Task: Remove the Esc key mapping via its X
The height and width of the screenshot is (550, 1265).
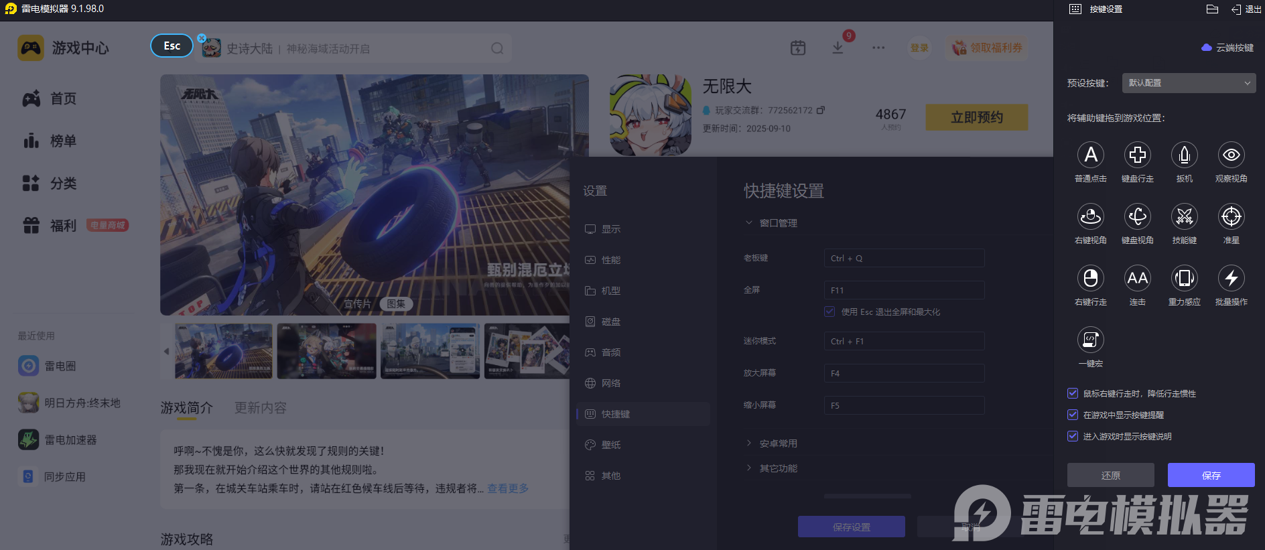Action: pyautogui.click(x=202, y=38)
